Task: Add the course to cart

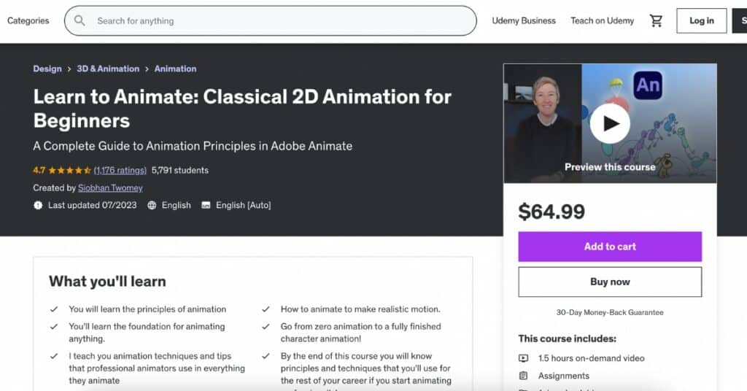Action: click(x=610, y=247)
